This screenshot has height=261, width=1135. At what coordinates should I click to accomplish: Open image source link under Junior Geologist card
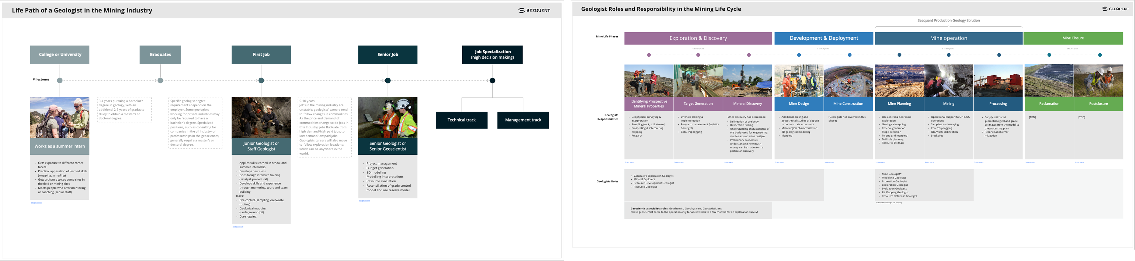tap(238, 227)
